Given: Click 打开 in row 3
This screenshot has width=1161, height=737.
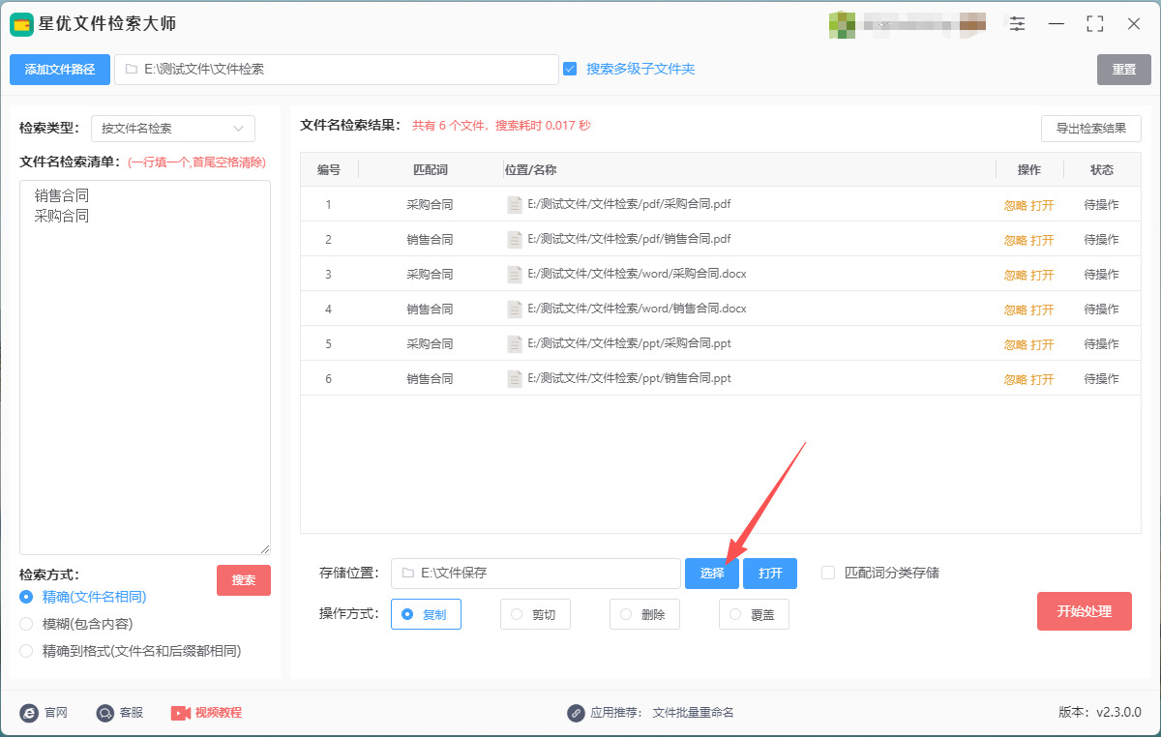Looking at the screenshot, I should [x=1042, y=275].
